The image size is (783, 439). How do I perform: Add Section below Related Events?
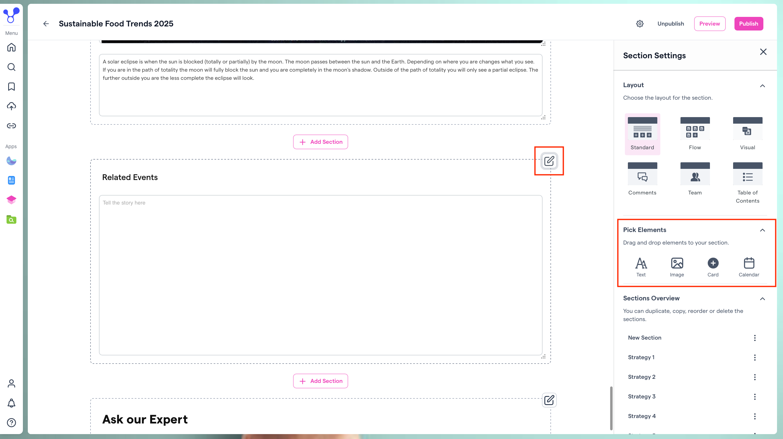[x=320, y=381]
